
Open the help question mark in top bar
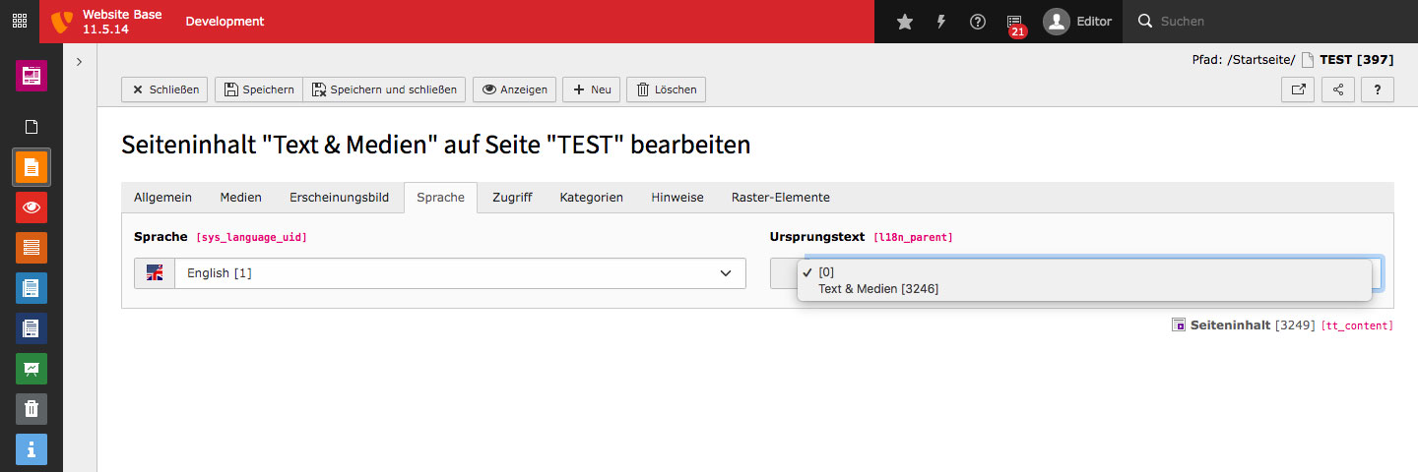click(x=978, y=22)
